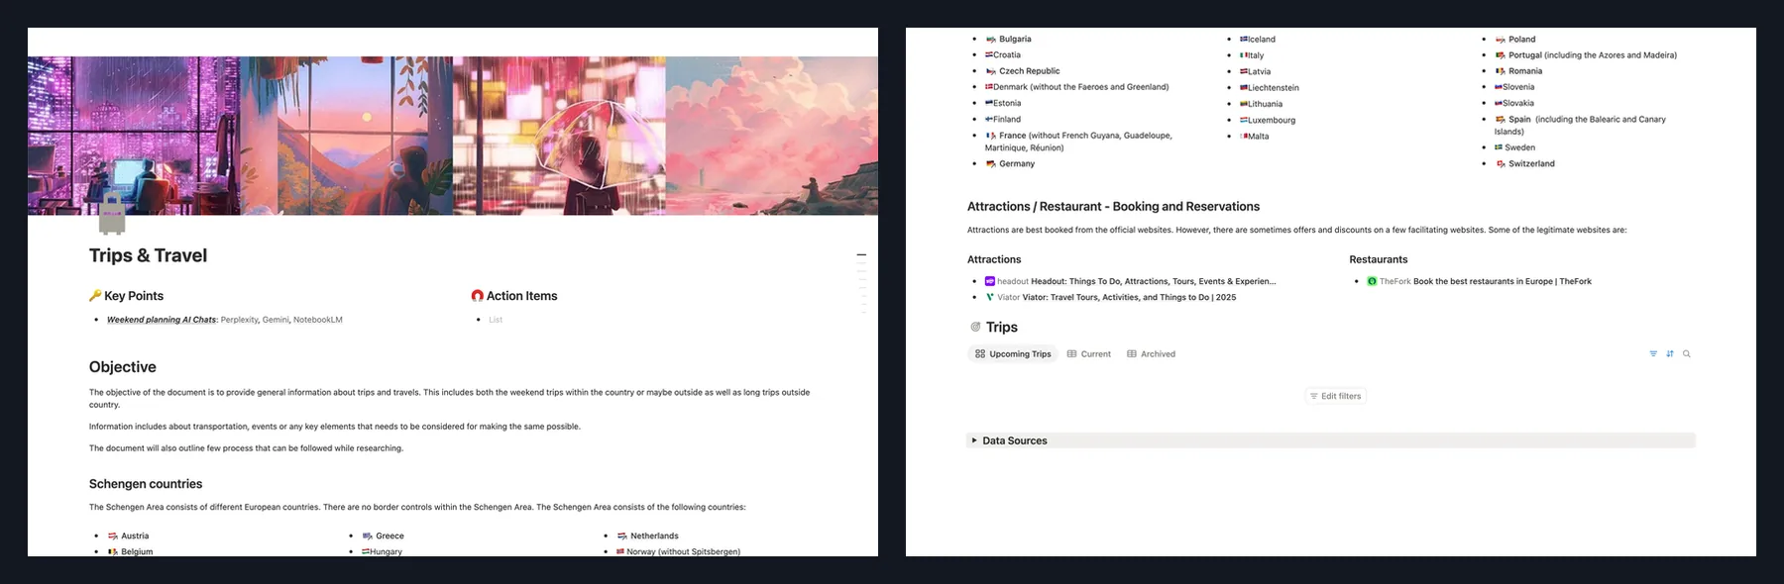Click the purple city cover image panel
Viewport: 1784px width, 584px height.
coord(134,136)
